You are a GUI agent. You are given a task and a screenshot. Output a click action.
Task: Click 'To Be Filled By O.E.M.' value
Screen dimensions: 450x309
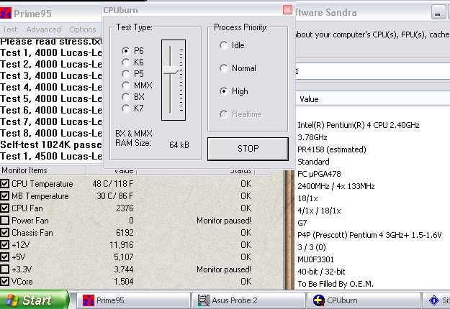tap(336, 284)
